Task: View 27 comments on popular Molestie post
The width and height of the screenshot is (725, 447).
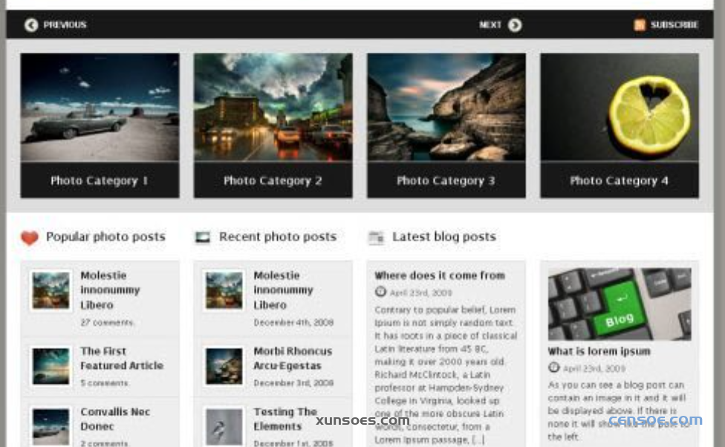Action: tap(108, 323)
